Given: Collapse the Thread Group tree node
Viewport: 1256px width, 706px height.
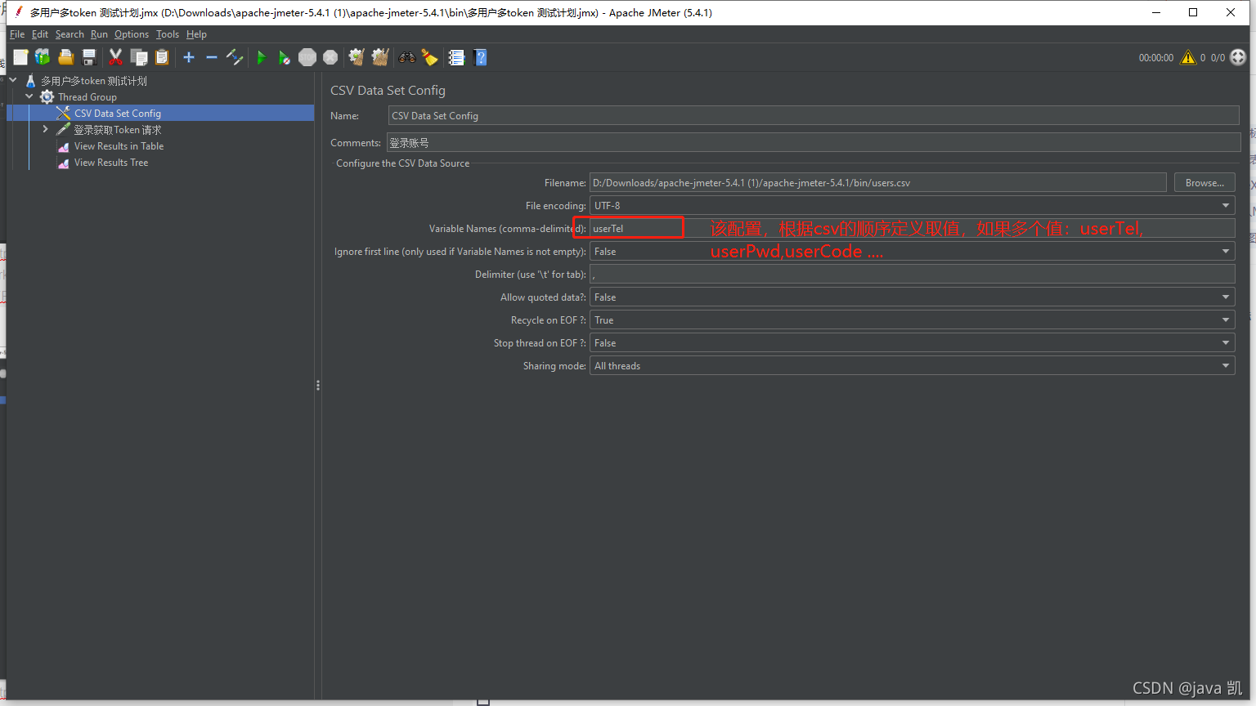Looking at the screenshot, I should pyautogui.click(x=29, y=96).
